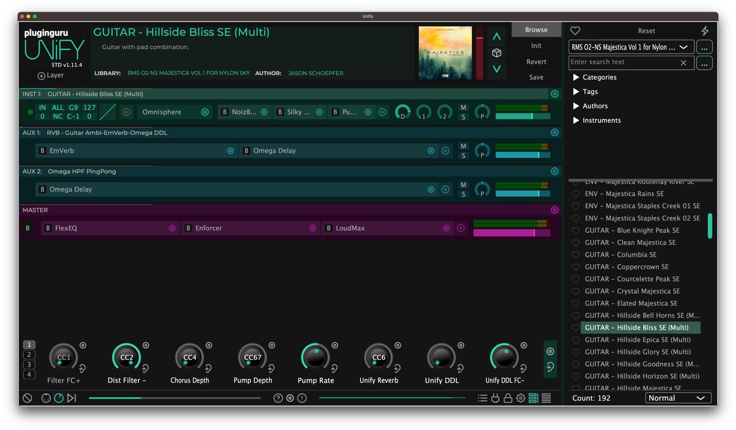Open INST 1 layer ops circle icon

coord(554,94)
